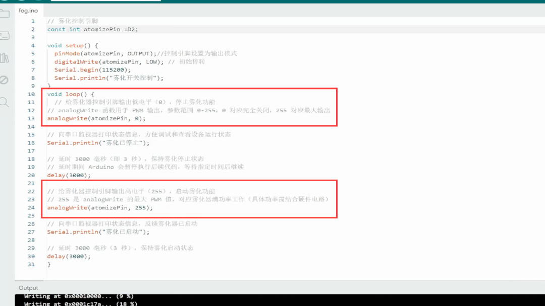Open the Library Manager books icon

pyautogui.click(x=5, y=58)
